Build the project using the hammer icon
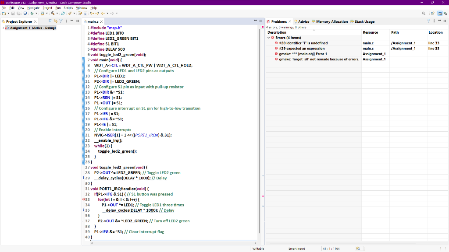This screenshot has width=449, height=252. tap(52, 14)
